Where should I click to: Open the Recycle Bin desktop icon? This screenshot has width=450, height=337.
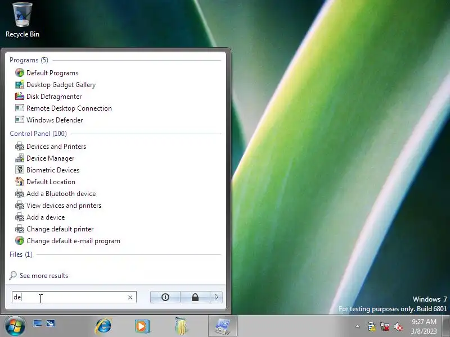(22, 20)
